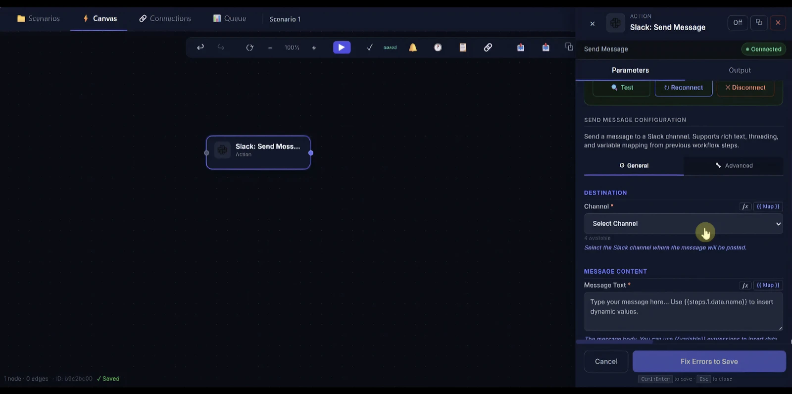The height and width of the screenshot is (394, 792).
Task: Click the Fix Errors to Save button
Action: pyautogui.click(x=709, y=361)
